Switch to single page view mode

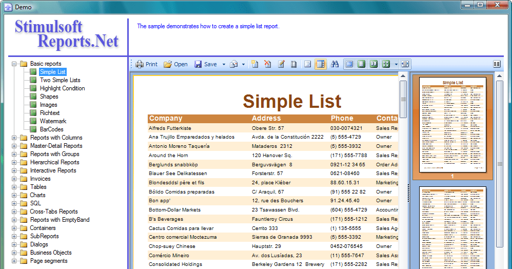(x=349, y=64)
